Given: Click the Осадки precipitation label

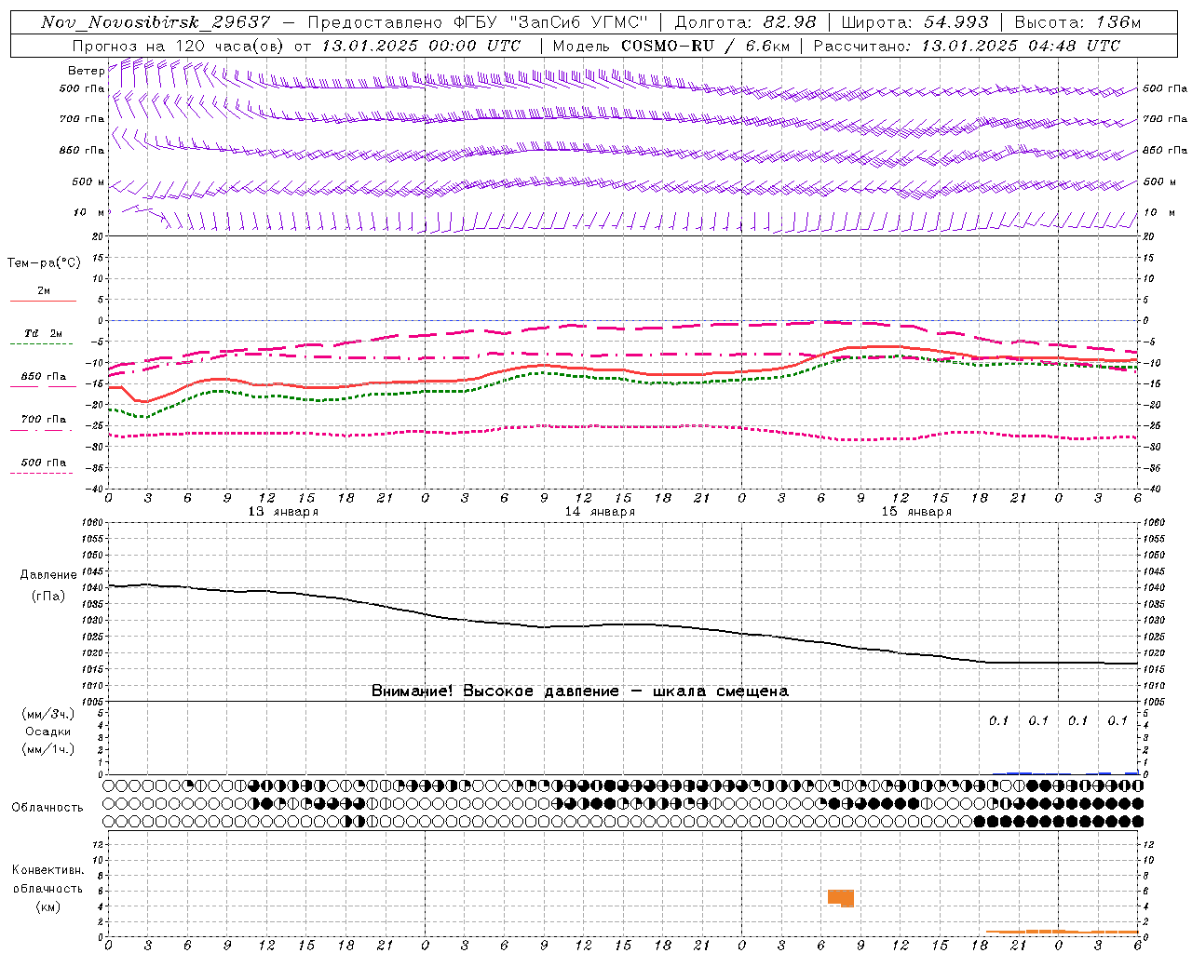Looking at the screenshot, I should pyautogui.click(x=48, y=732).
